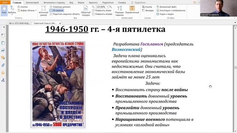Open the Справка ribbon tab

tap(122, 3)
